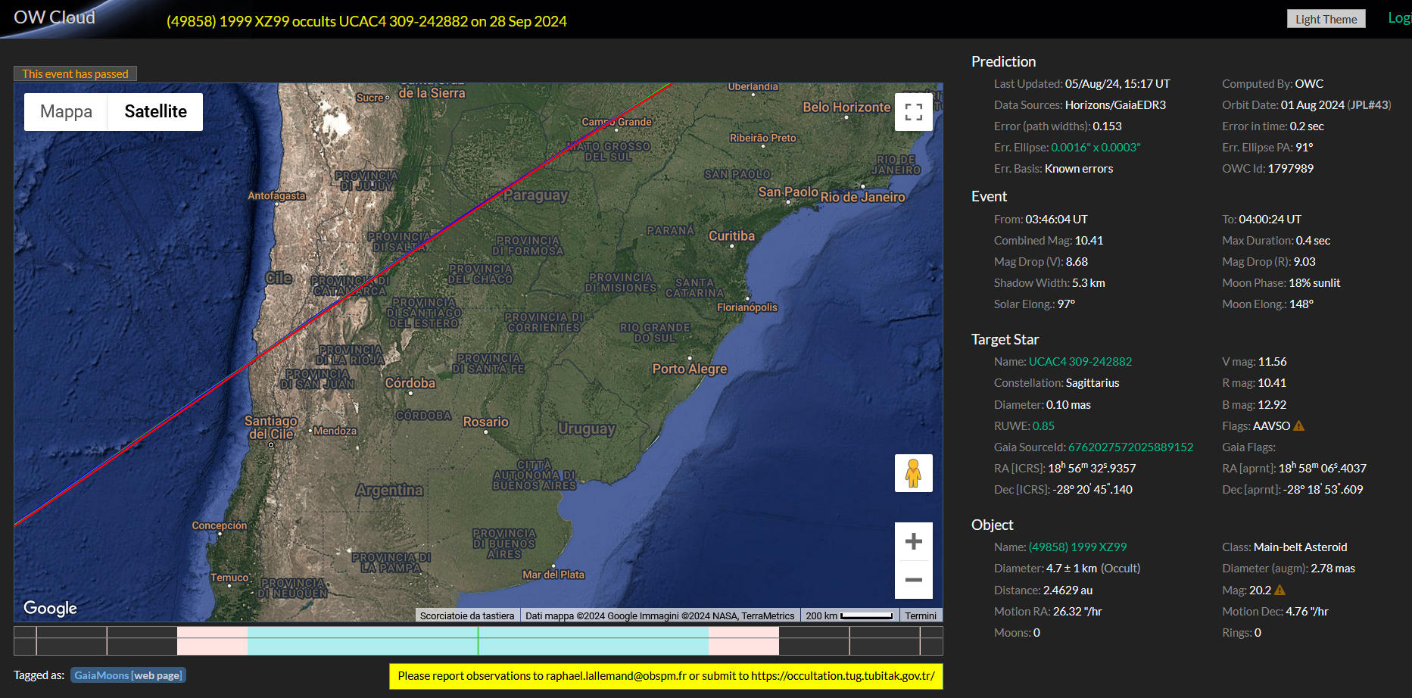Click the To 04:00:24 UT value
The width and height of the screenshot is (1412, 698).
tap(1270, 220)
